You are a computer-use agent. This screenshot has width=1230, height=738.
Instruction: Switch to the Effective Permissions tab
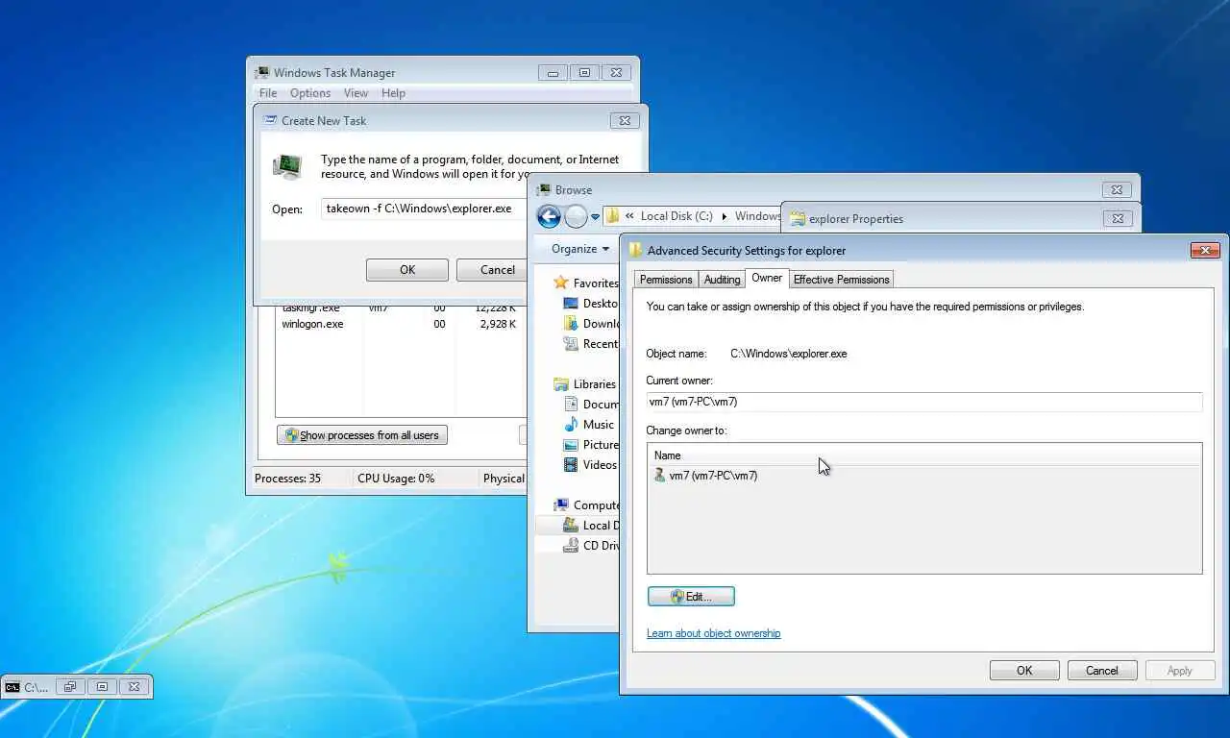click(x=841, y=280)
